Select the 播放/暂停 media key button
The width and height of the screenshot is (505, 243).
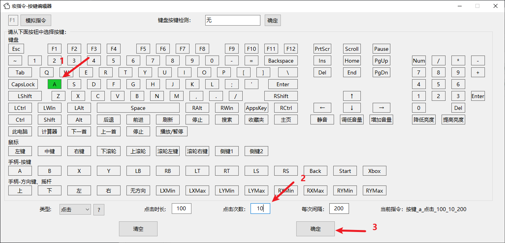172,132
